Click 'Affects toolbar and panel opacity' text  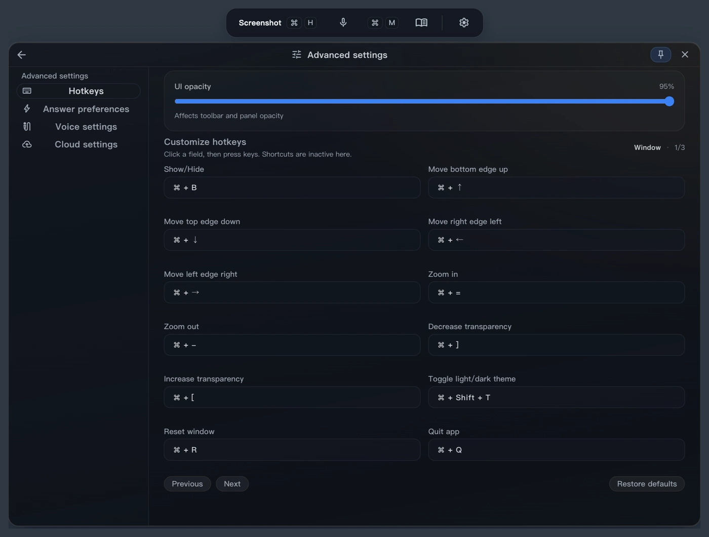tap(229, 116)
